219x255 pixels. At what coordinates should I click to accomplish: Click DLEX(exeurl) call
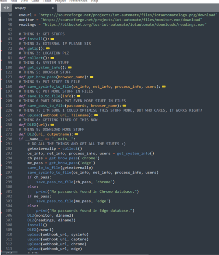pyautogui.click(x=40, y=230)
